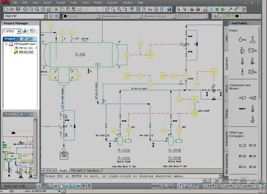Click the Save icon in the toolbar
This screenshot has width=267, height=194.
[x=18, y=9]
